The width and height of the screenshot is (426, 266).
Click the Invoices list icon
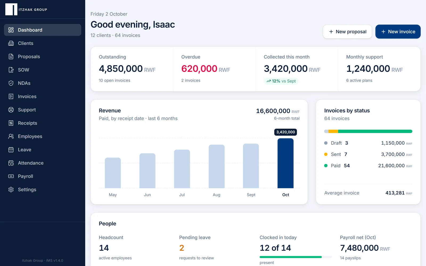tap(11, 97)
